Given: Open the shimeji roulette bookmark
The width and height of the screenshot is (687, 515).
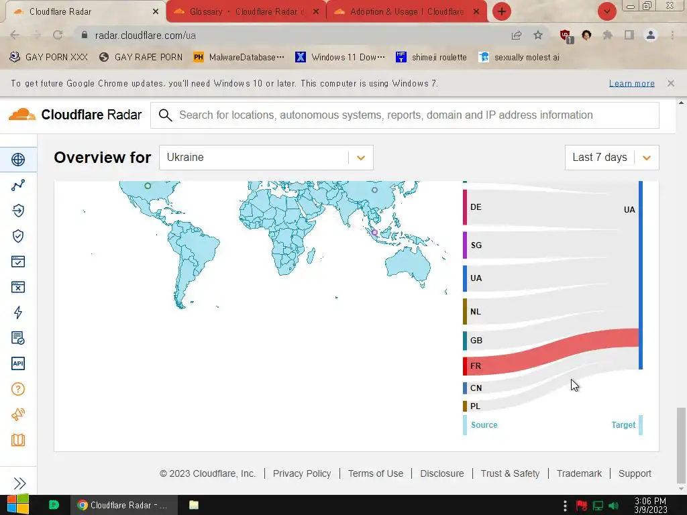Looking at the screenshot, I should (x=431, y=57).
